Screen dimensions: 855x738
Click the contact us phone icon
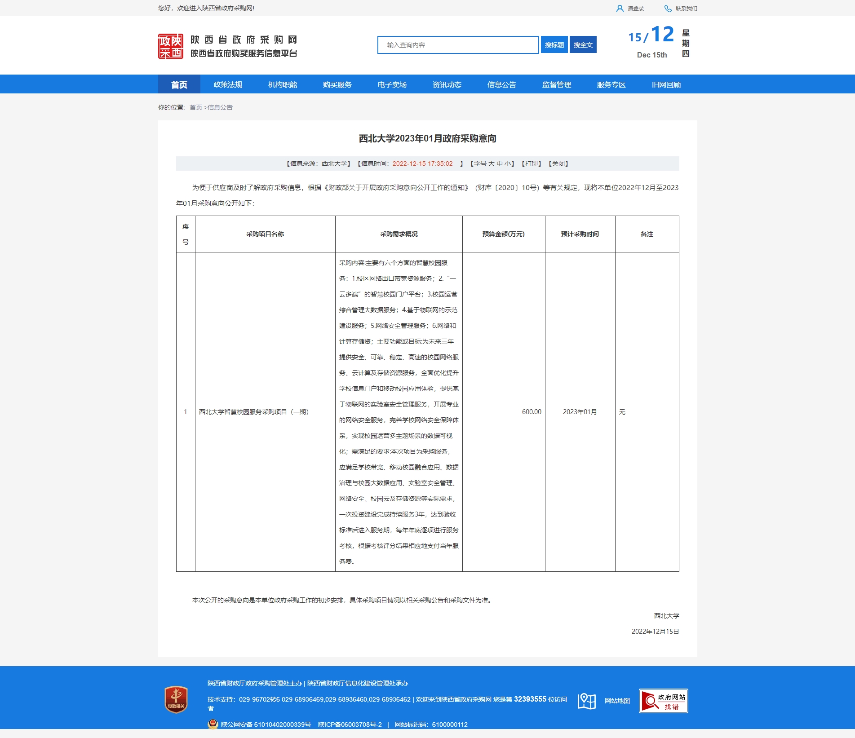[x=668, y=9]
